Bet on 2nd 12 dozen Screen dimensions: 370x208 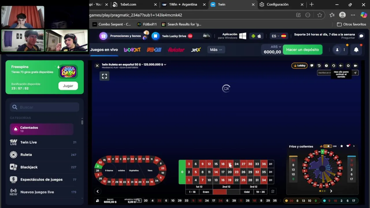(226, 187)
